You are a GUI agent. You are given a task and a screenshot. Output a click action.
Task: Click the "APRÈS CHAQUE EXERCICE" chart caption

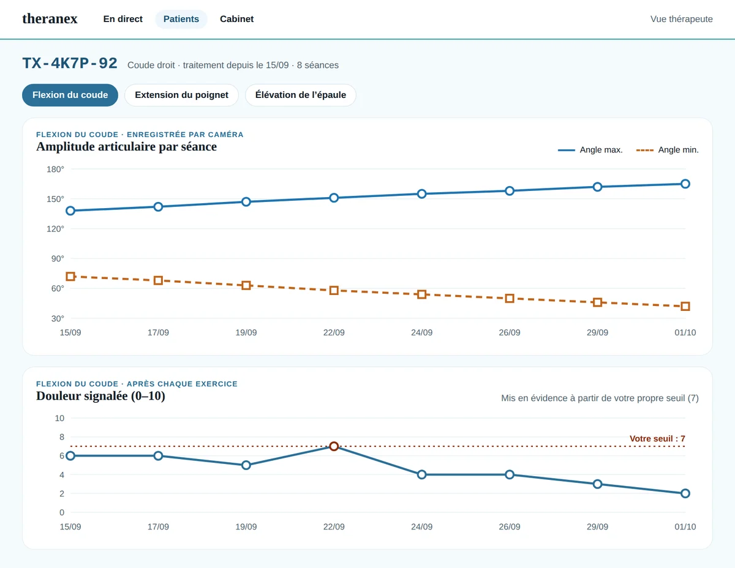coord(182,384)
